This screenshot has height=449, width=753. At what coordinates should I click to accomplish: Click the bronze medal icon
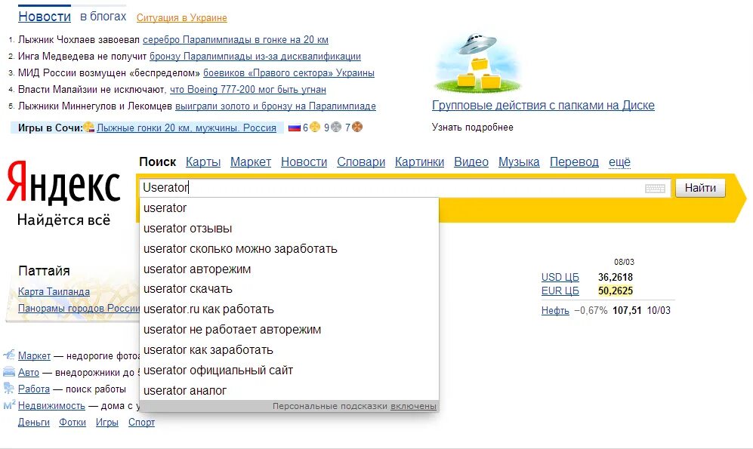[357, 127]
